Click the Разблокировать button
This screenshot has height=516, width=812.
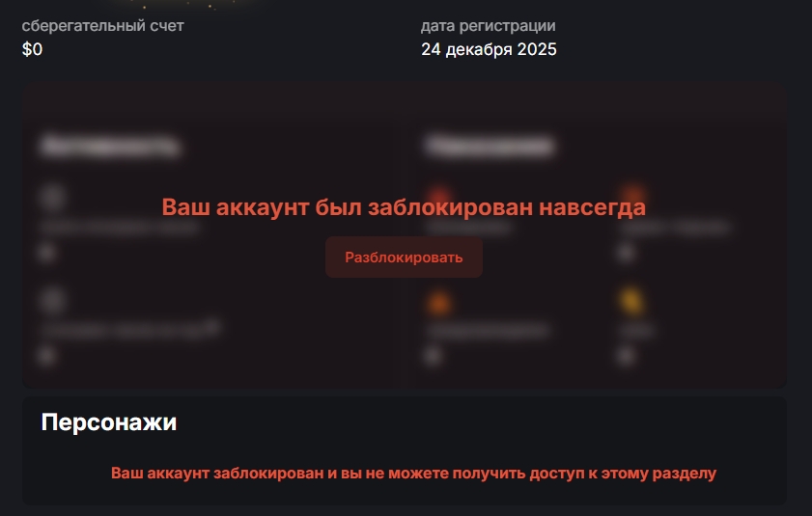point(404,258)
